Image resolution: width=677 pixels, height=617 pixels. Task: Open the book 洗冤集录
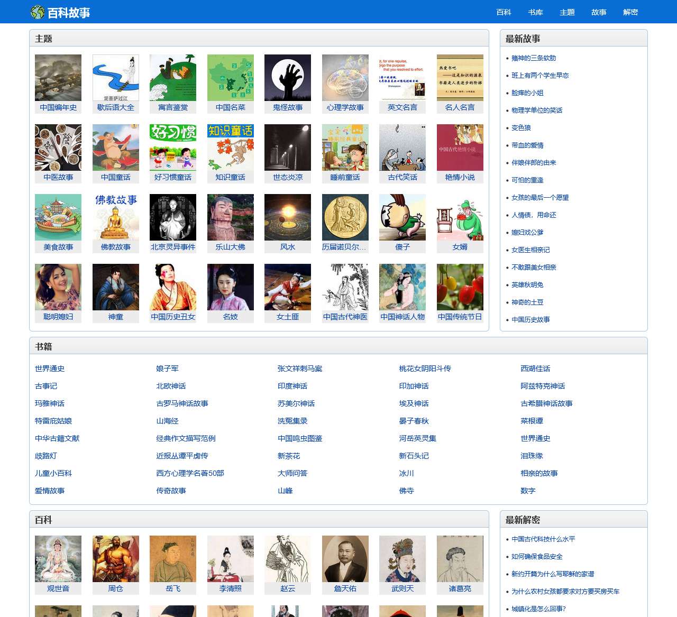(x=292, y=421)
